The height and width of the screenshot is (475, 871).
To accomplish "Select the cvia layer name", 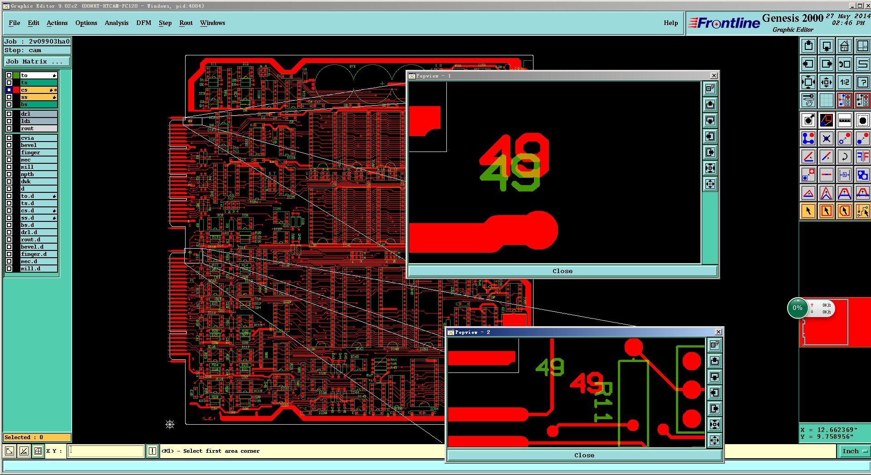I will 39,138.
